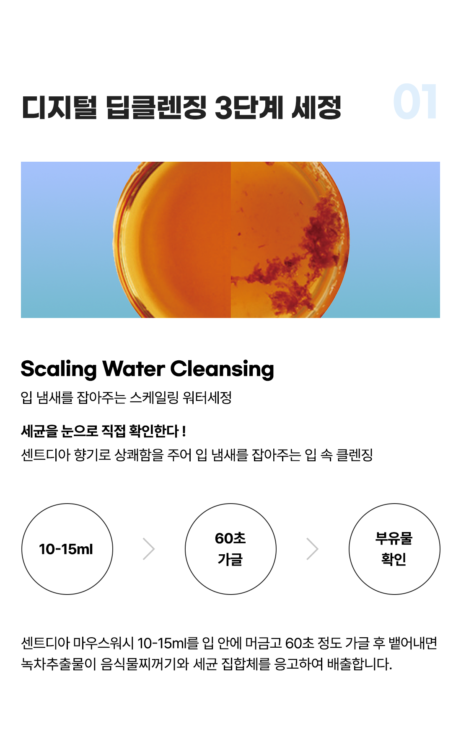Click the word Cleansing in the English title
The image size is (461, 734).
[x=222, y=369]
